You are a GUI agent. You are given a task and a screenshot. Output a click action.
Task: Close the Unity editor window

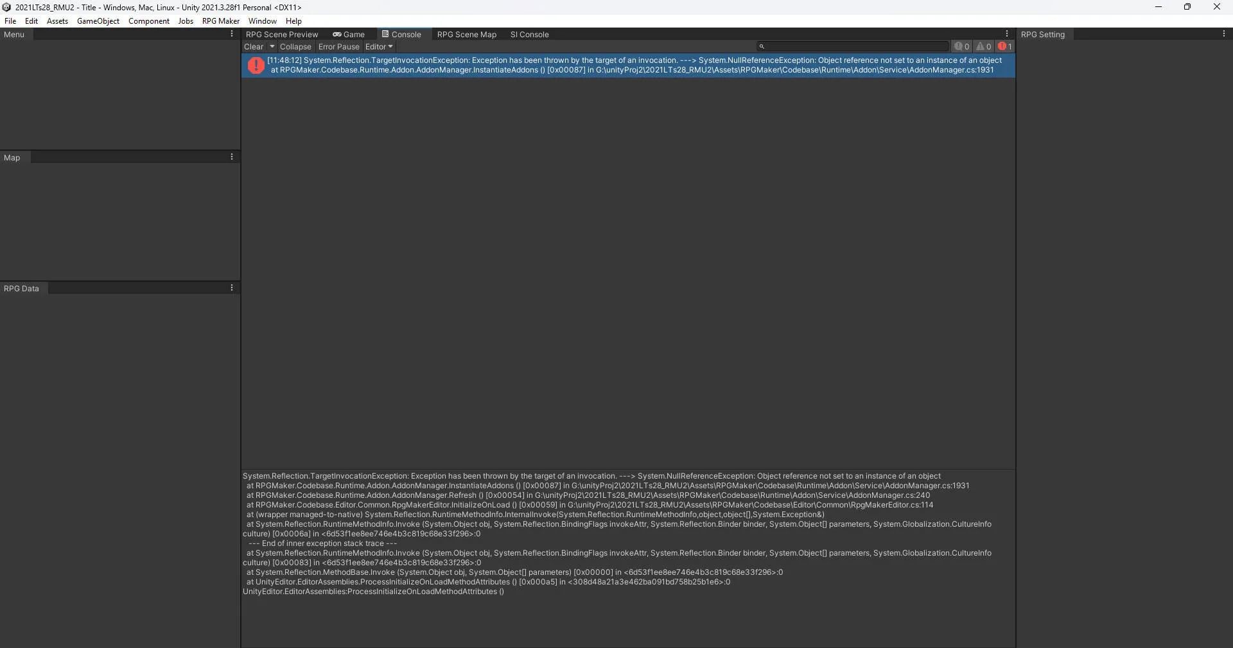point(1217,7)
